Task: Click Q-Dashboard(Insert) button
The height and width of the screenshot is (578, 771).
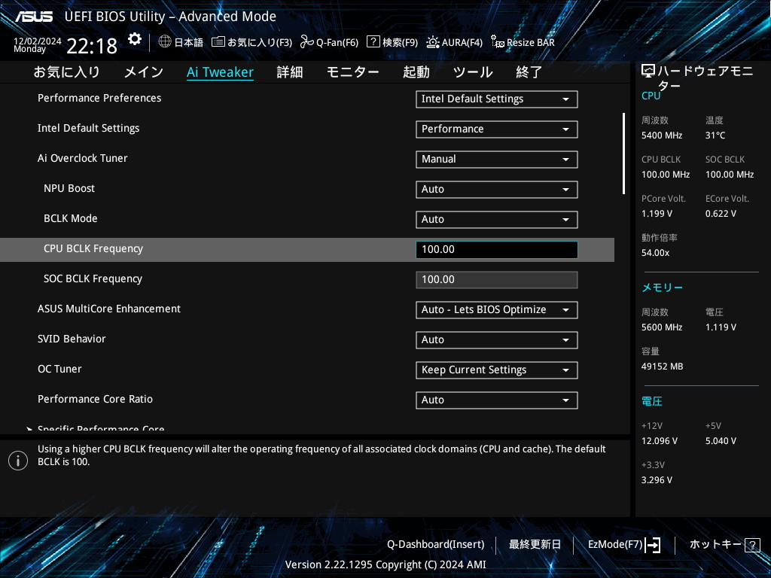Action: coord(436,545)
